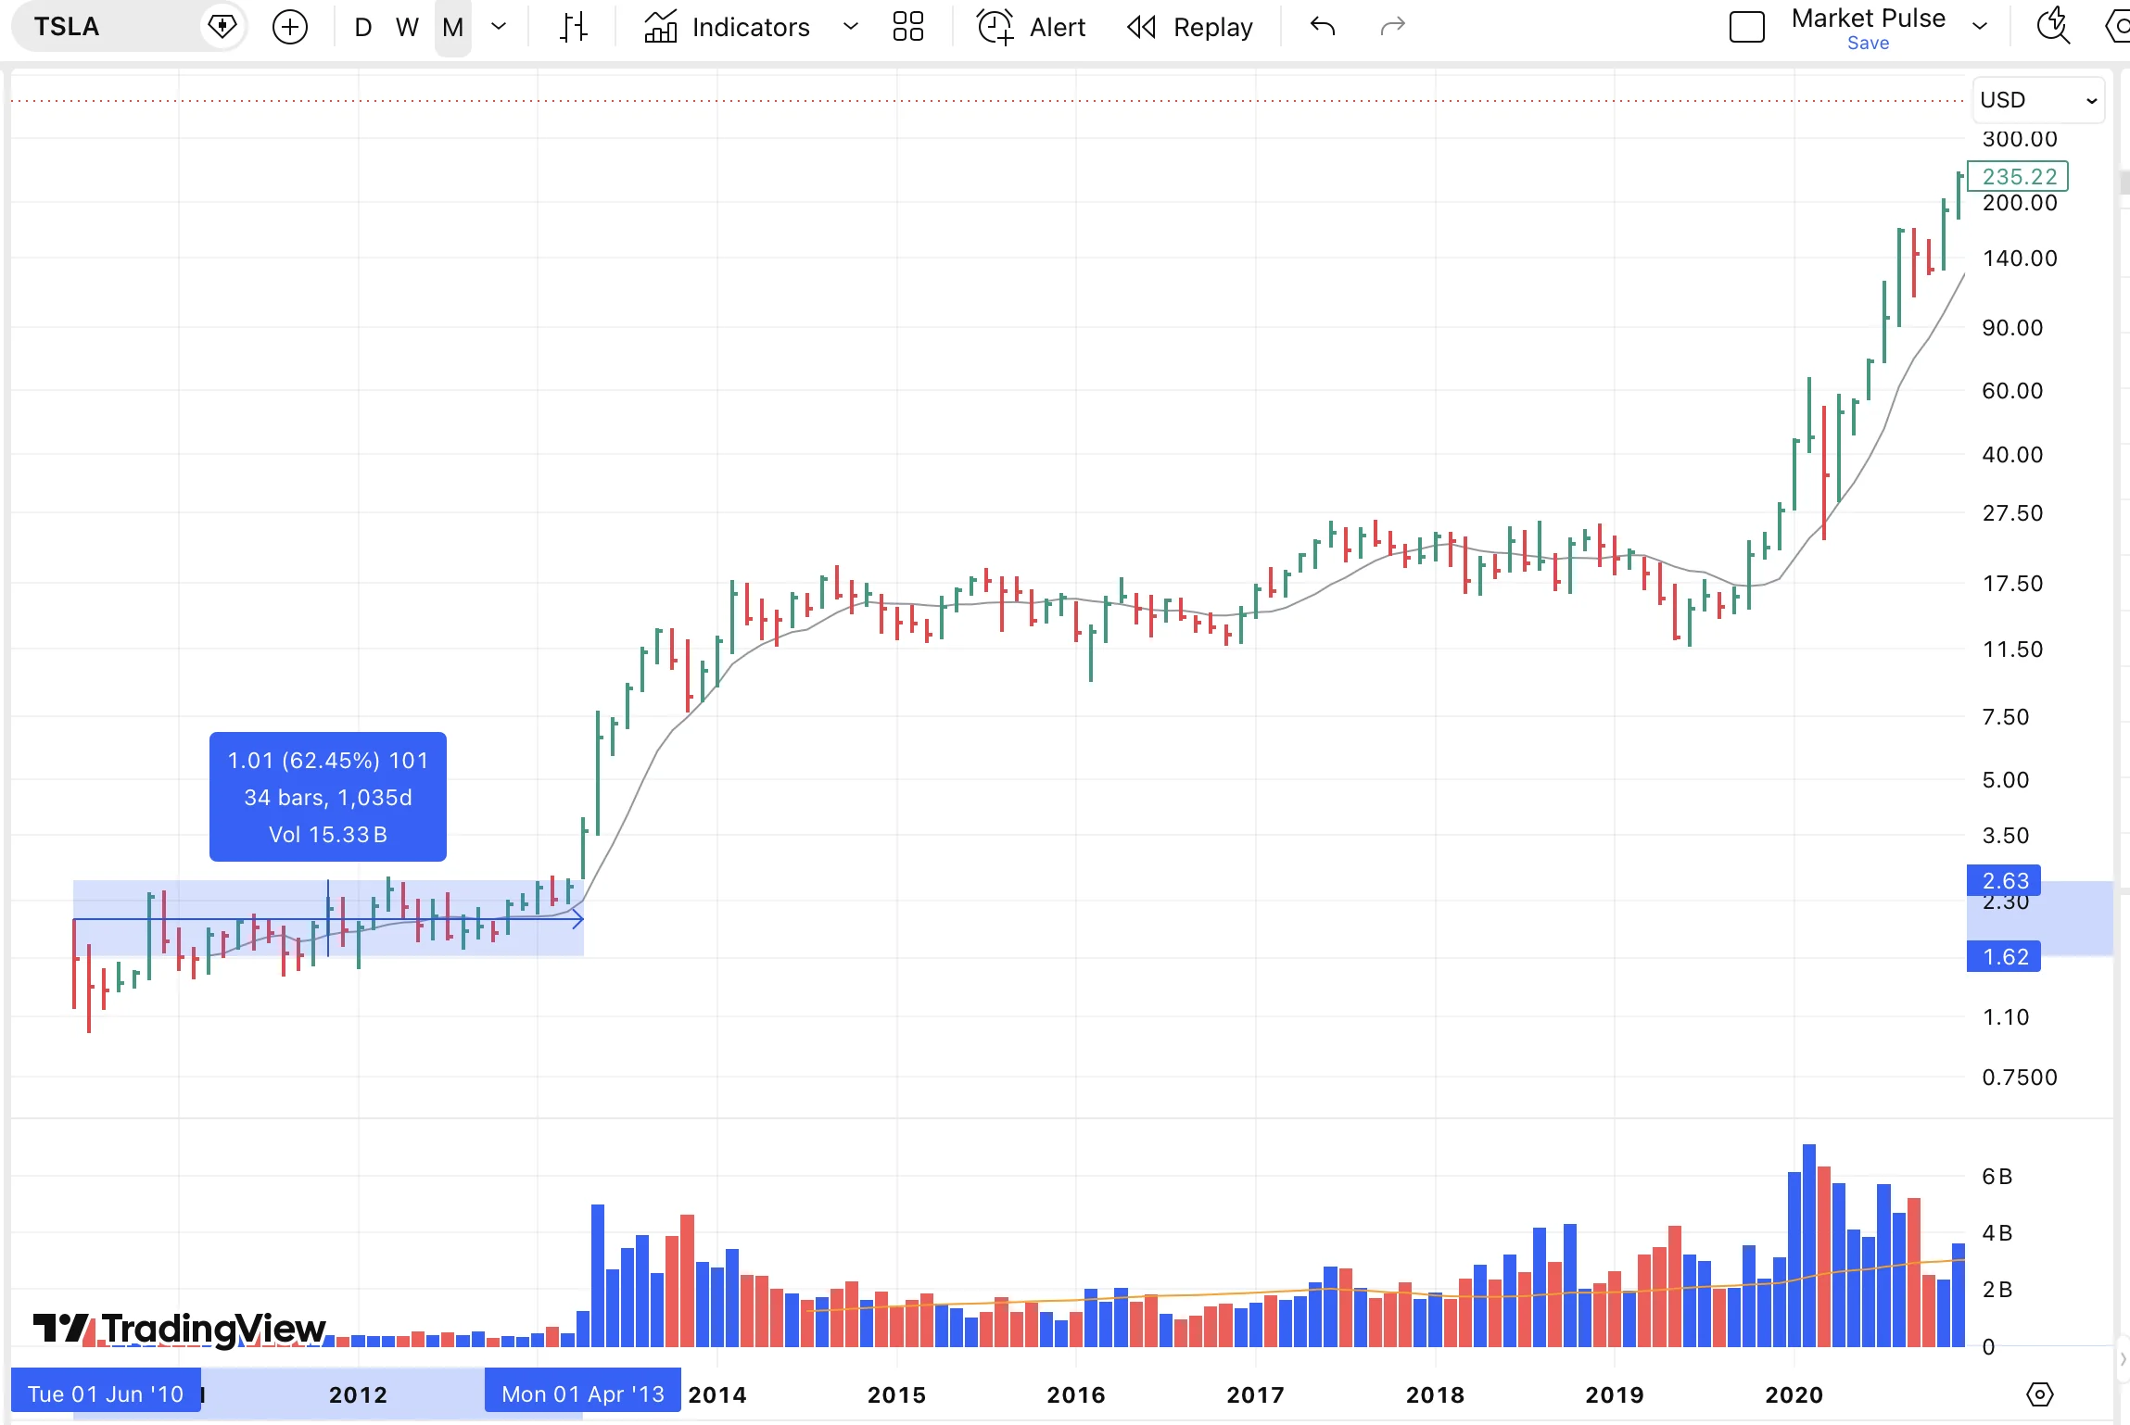Image resolution: width=2130 pixels, height=1425 pixels.
Task: Open chart settings gear at bottom right
Action: 2040,1393
